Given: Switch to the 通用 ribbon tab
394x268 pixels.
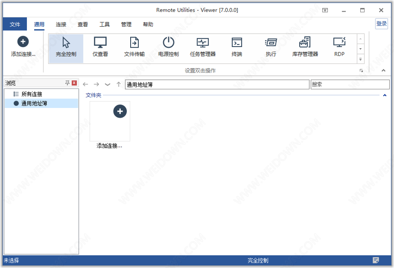Looking at the screenshot, I should pos(39,24).
